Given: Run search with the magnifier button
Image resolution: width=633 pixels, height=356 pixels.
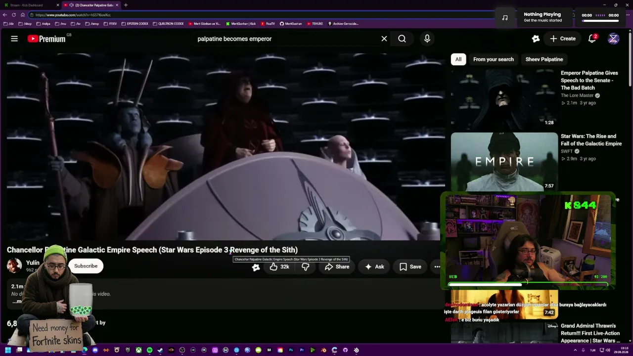Looking at the screenshot, I should point(402,39).
